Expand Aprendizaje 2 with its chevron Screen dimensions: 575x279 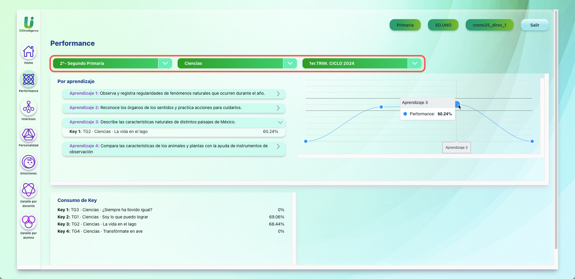278,108
